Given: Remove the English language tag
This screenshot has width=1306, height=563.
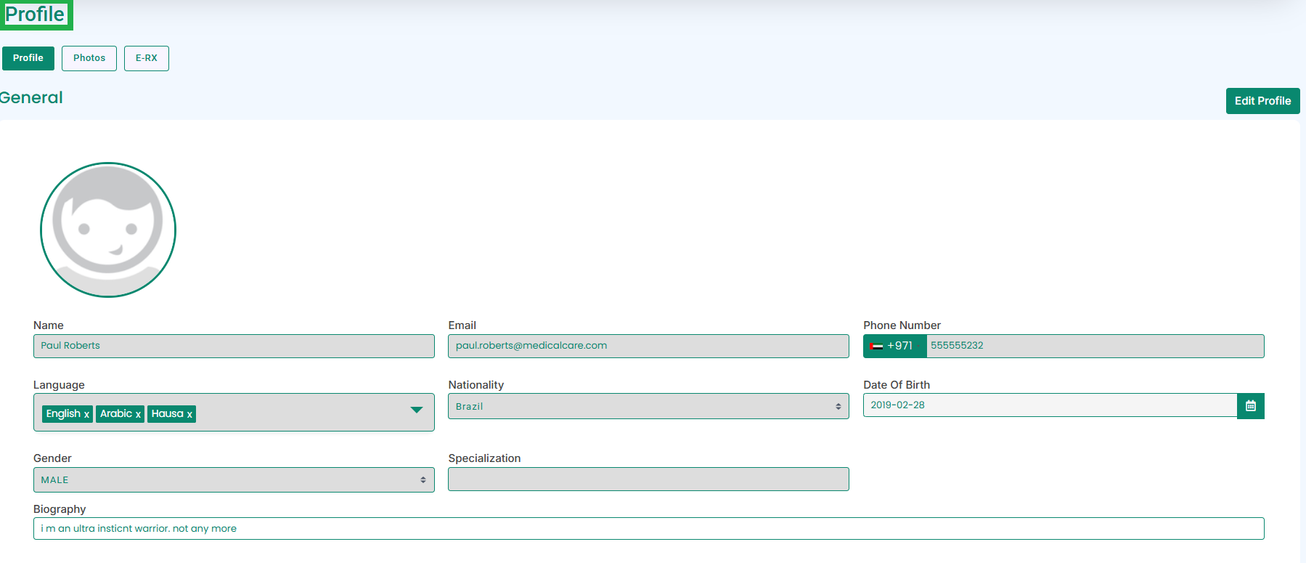Looking at the screenshot, I should coord(86,414).
